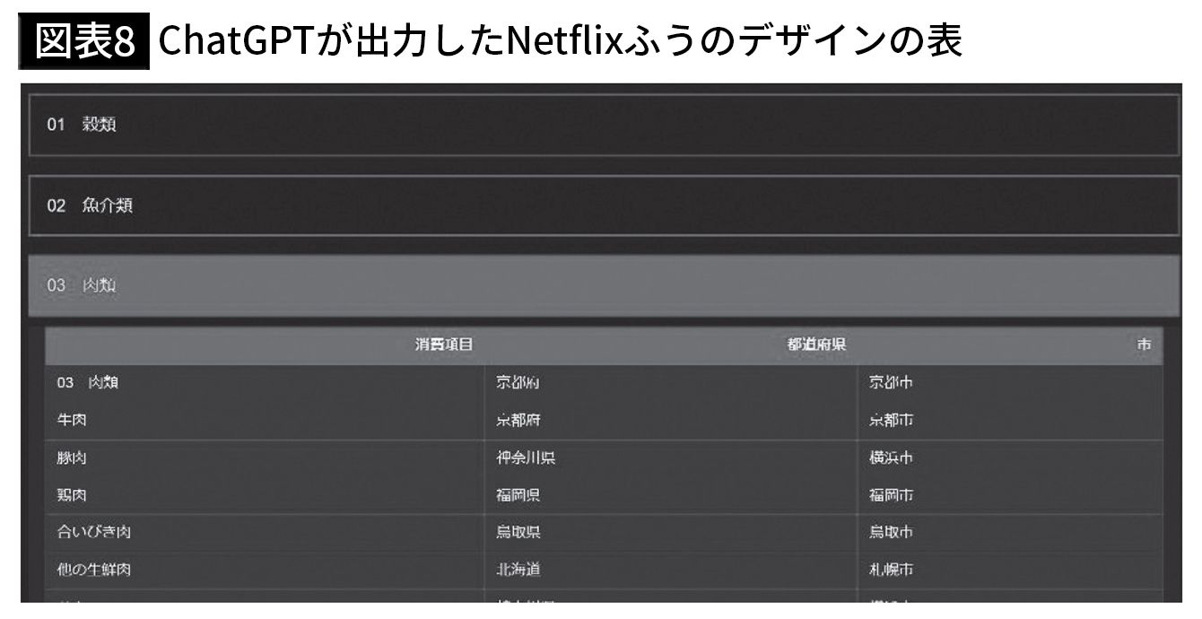Click the 横浜市 city cell
Image resolution: width=1202 pixels, height=619 pixels.
891,458
